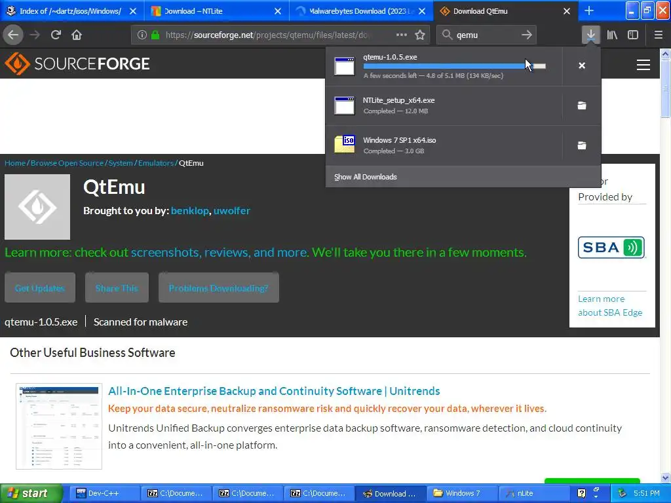Click the qtemu-1.0.5.exe file icon in downloads
This screenshot has height=503, width=671.
click(345, 66)
